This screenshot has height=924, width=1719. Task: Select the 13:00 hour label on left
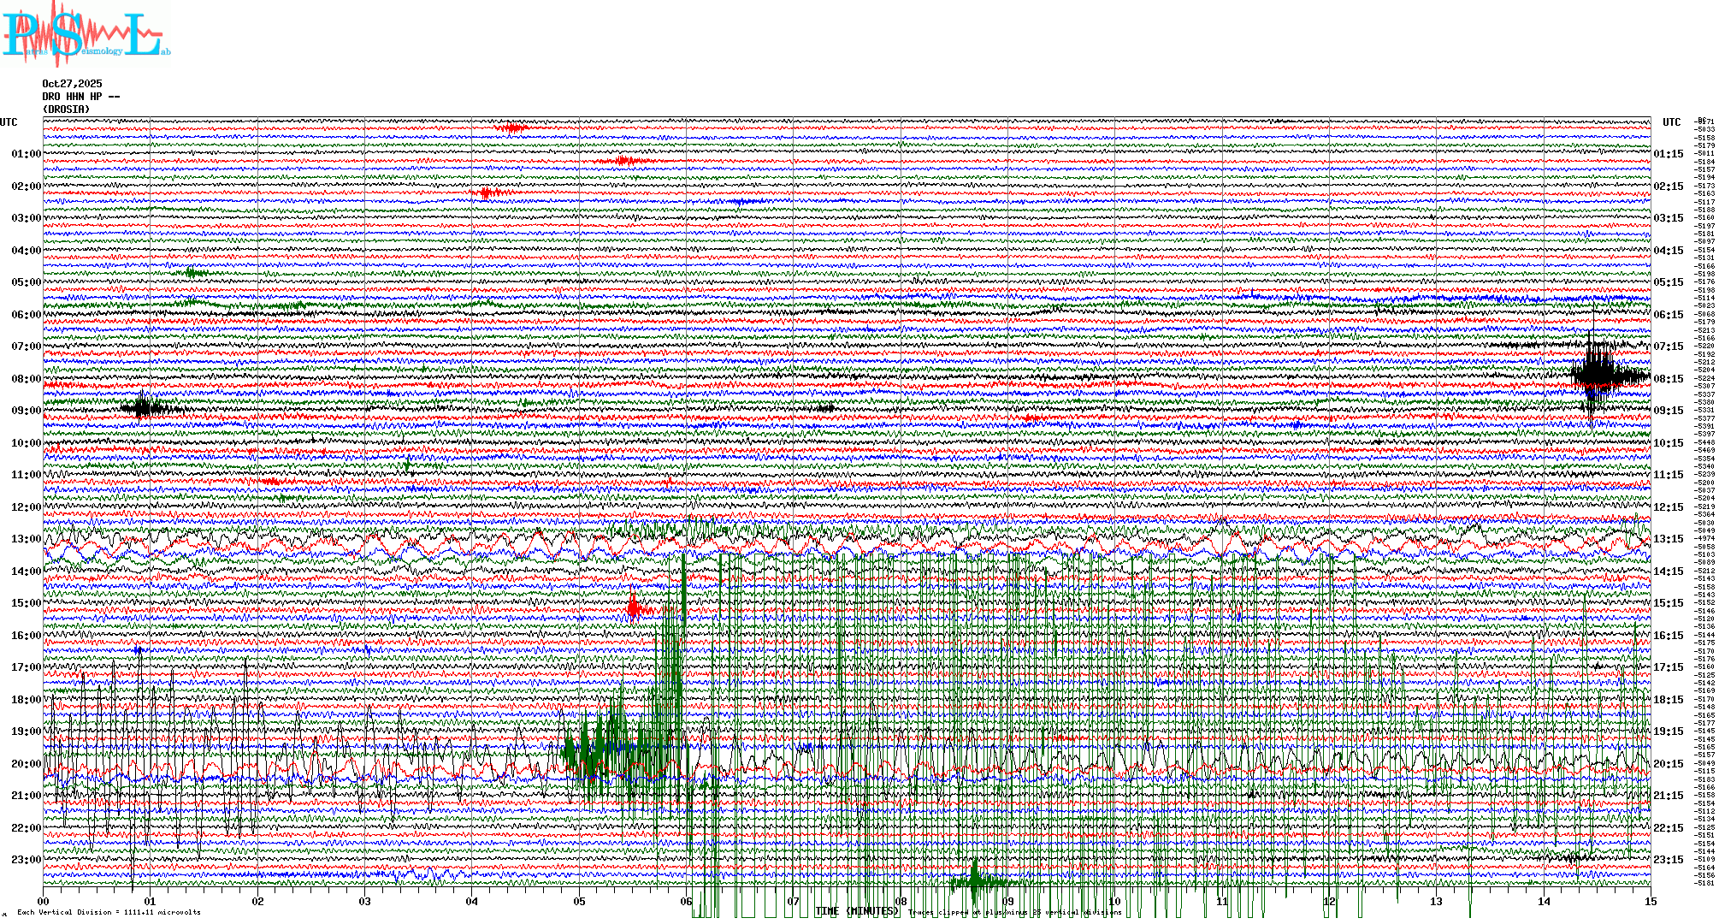tap(26, 539)
